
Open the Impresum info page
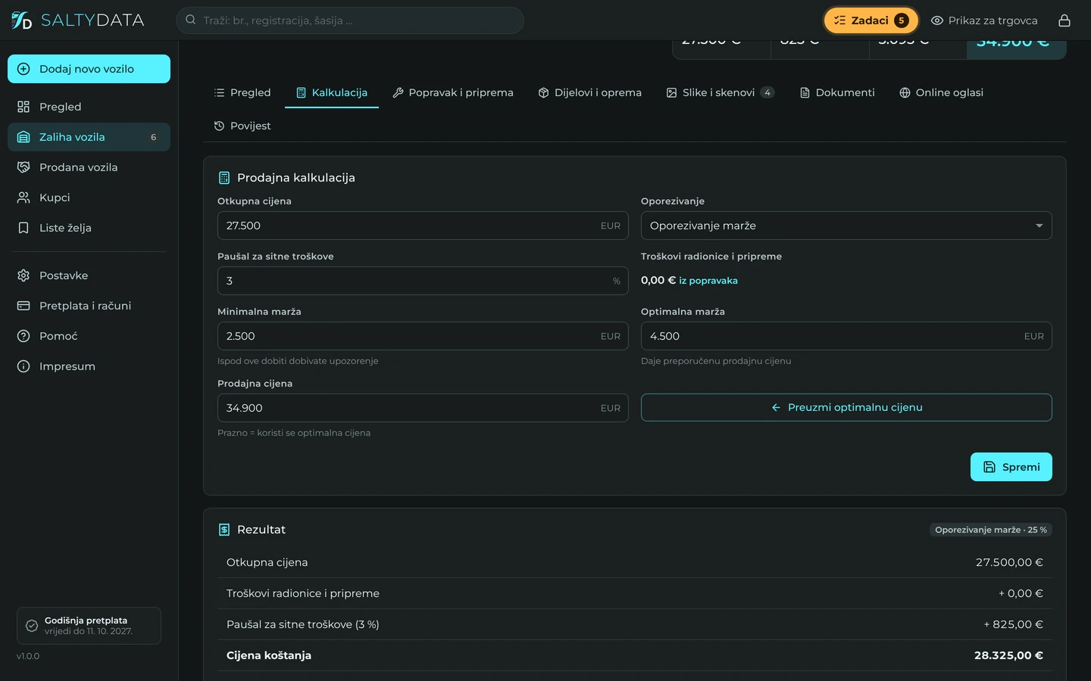coord(89,366)
